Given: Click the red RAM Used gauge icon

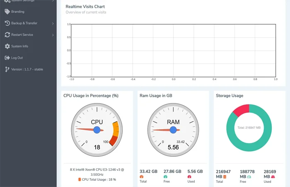Looking at the screenshot, I should (x=189, y=177).
